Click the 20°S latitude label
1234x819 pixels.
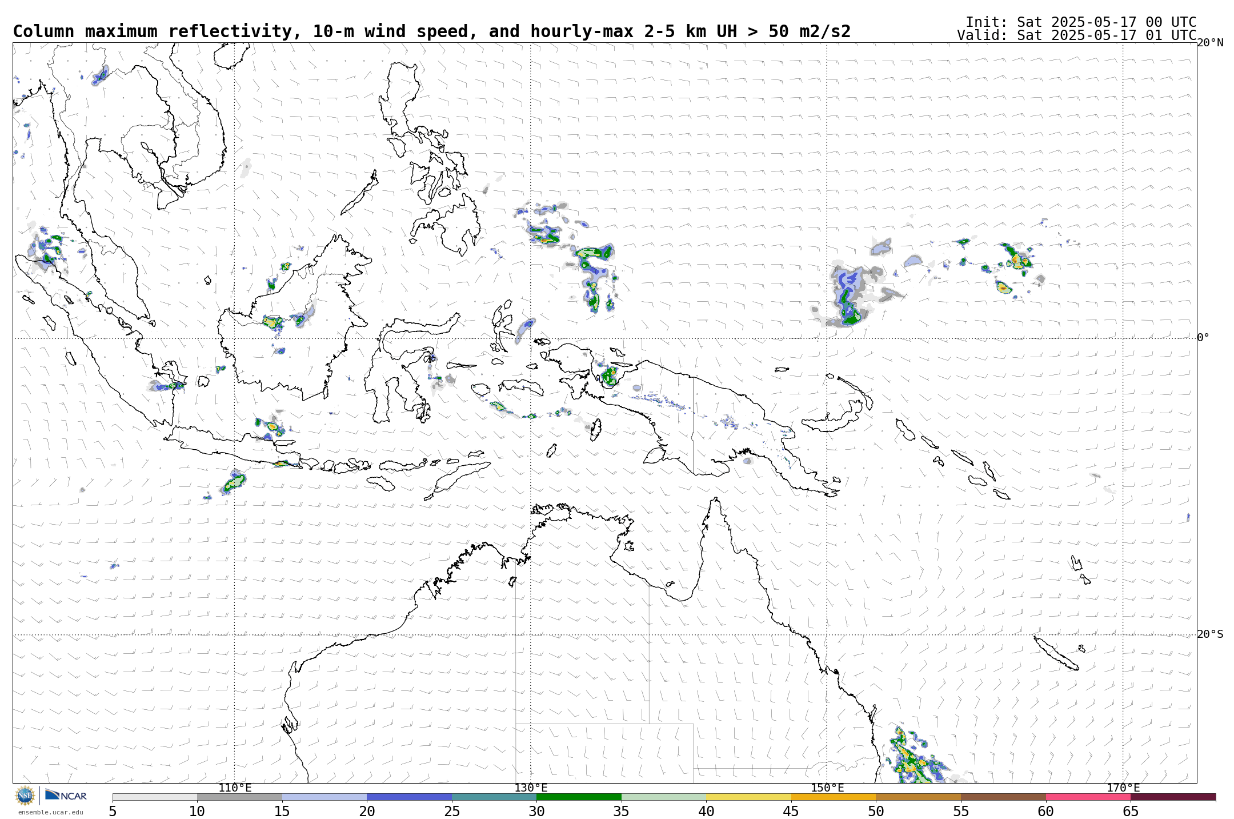coord(1210,634)
